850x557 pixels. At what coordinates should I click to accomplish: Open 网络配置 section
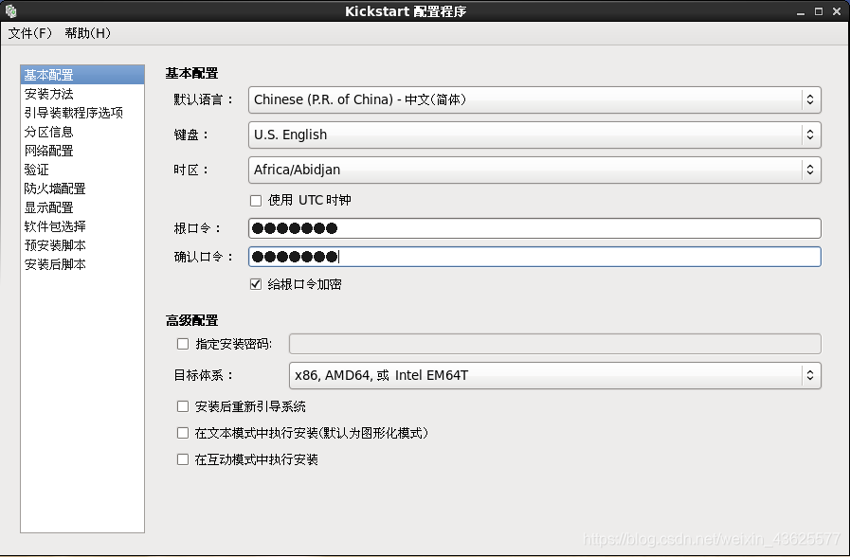(82, 151)
